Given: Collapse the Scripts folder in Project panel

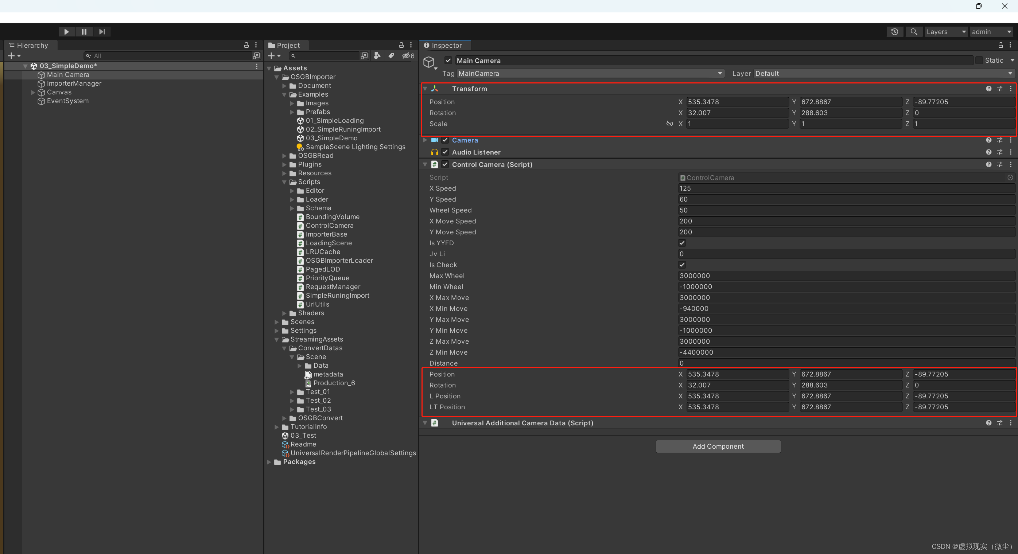Looking at the screenshot, I should [284, 182].
